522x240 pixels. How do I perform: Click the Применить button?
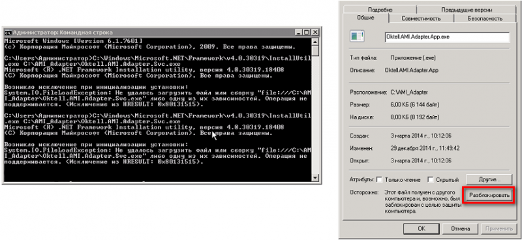(x=499, y=229)
